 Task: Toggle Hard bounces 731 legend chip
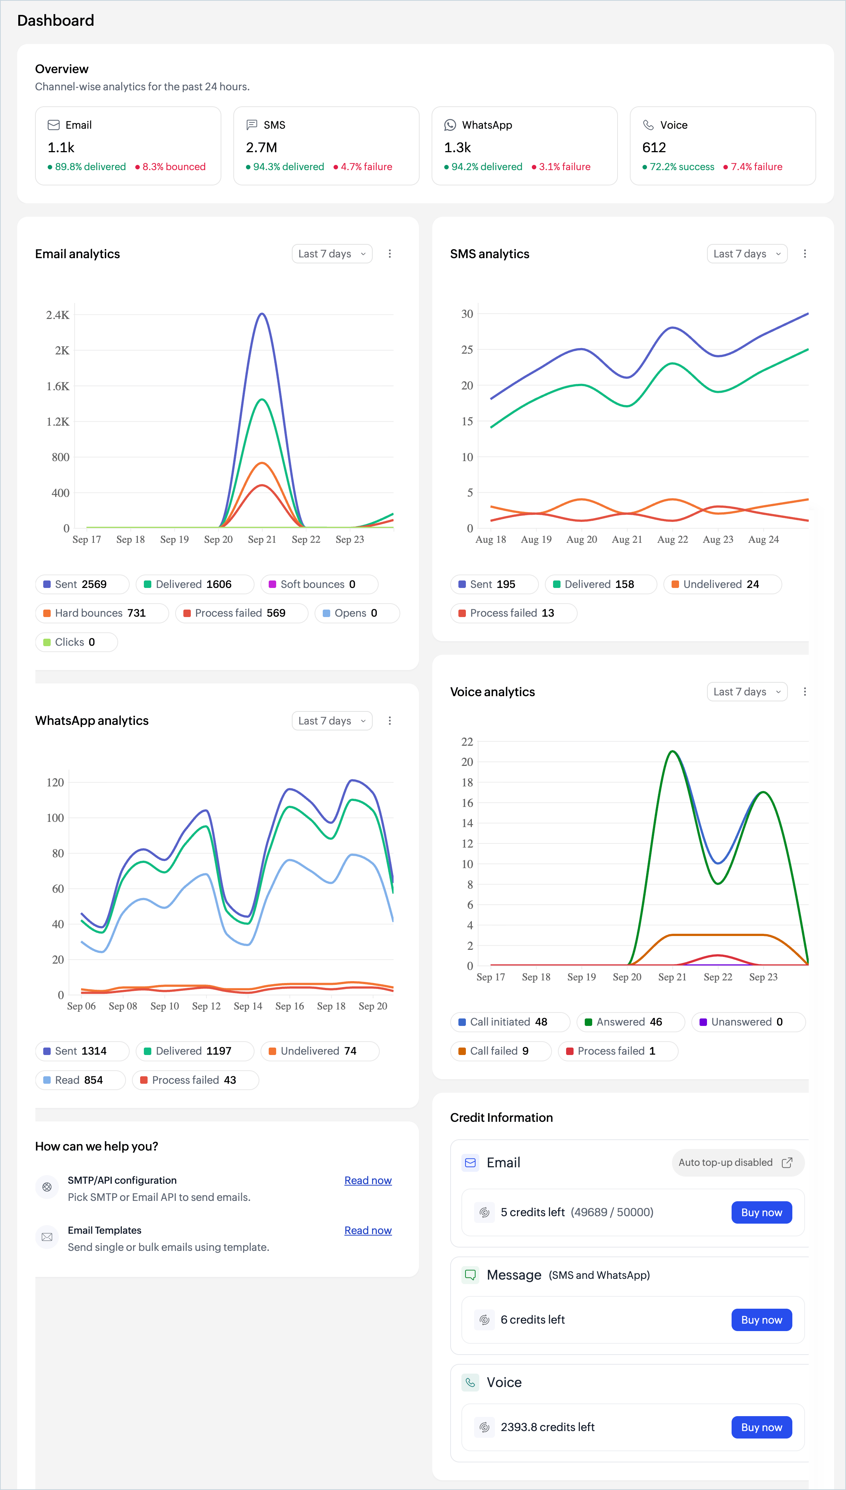102,613
